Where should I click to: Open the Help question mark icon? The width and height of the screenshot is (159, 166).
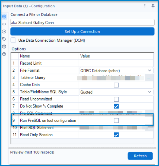(x=4, y=54)
